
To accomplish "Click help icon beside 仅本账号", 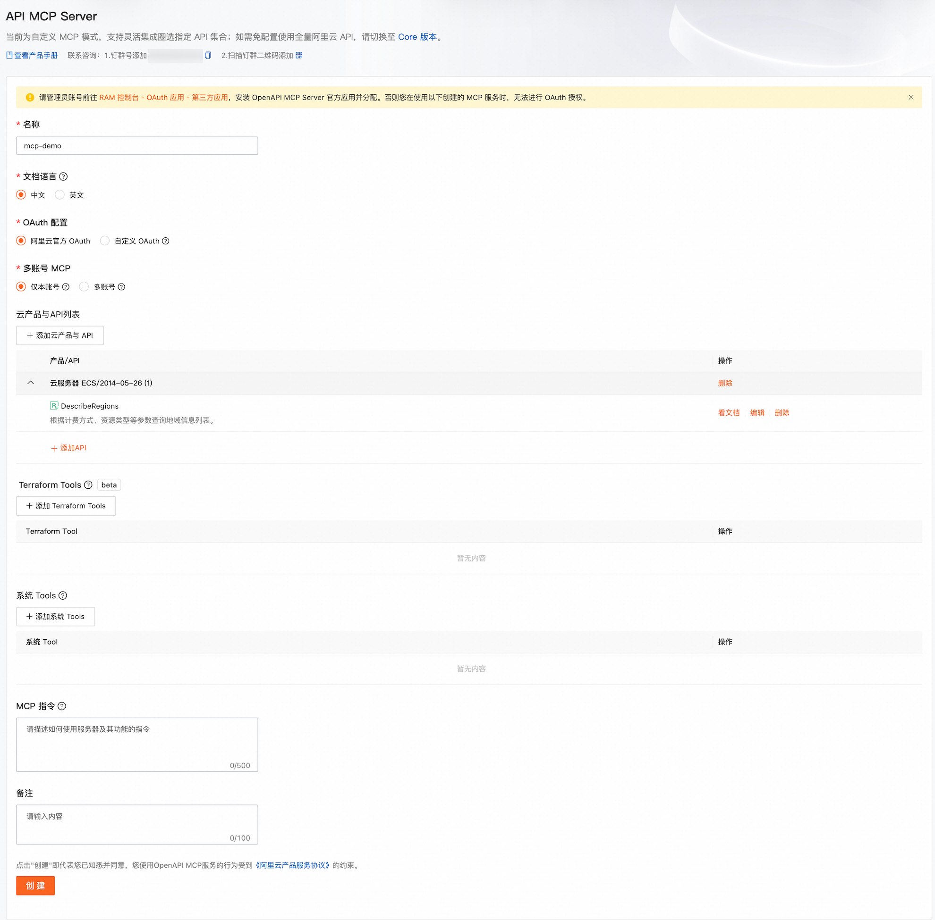I will (66, 286).
